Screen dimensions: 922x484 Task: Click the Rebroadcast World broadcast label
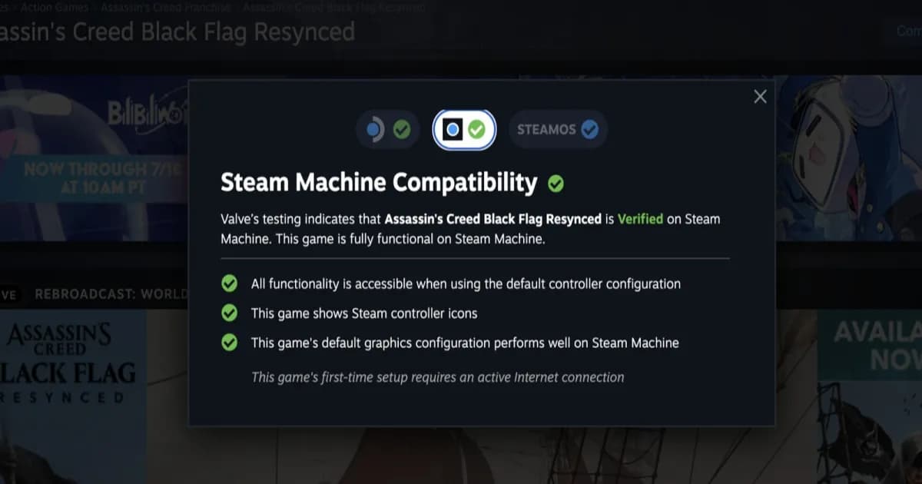coord(111,294)
